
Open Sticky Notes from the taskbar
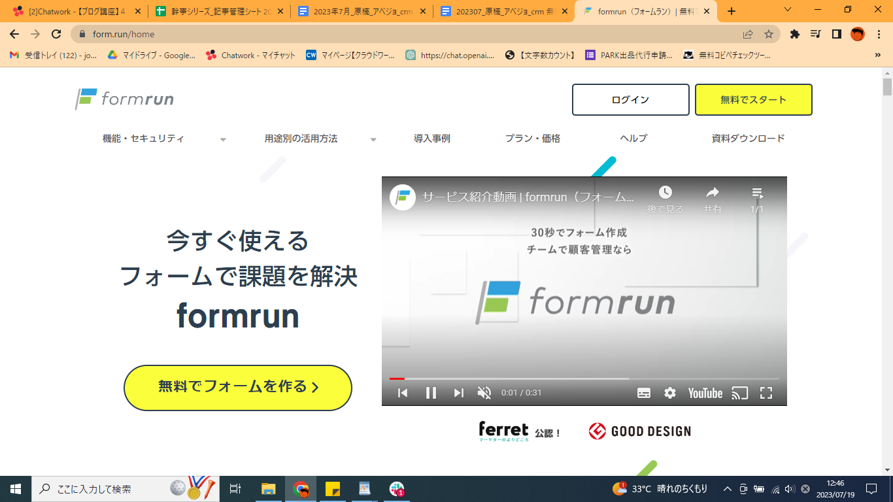pyautogui.click(x=332, y=489)
